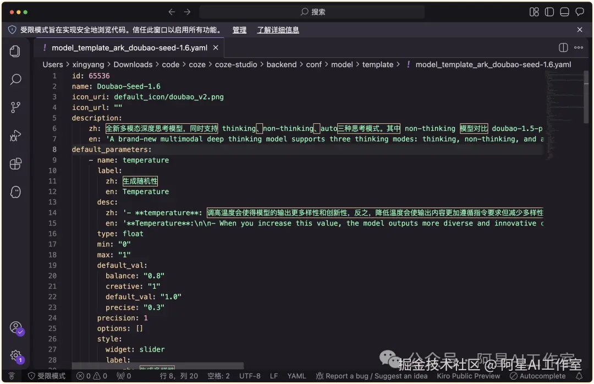Image resolution: width=594 pixels, height=384 pixels.
Task: Click the 管理 link in banner
Action: [x=239, y=30]
